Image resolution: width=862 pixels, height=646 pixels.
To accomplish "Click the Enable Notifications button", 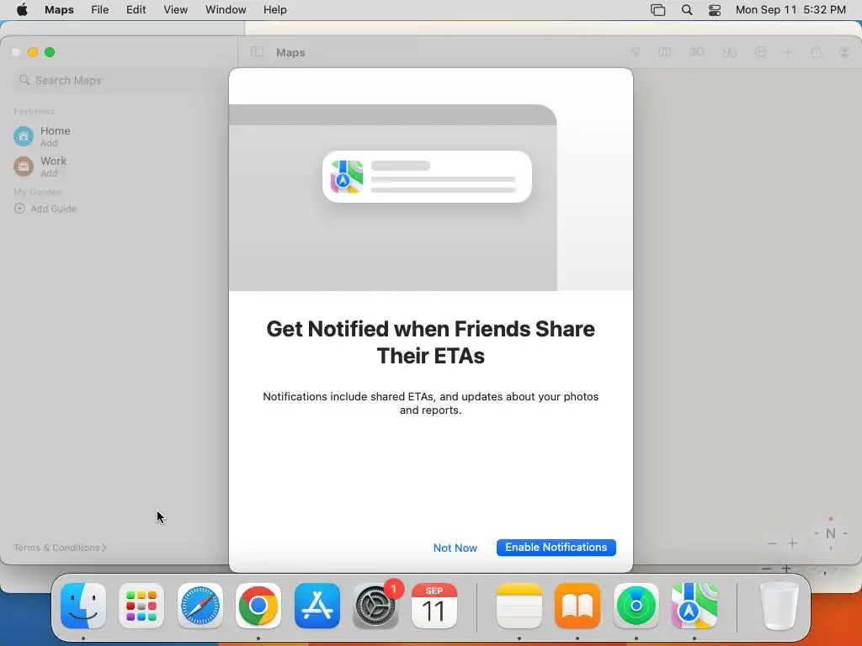I will point(556,547).
